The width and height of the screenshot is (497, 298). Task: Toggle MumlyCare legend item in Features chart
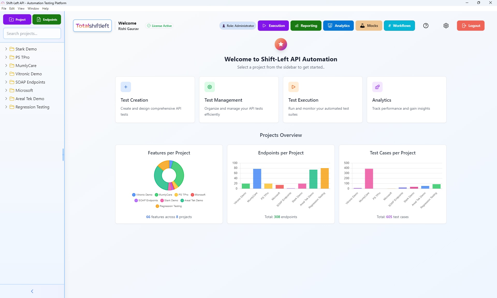pos(163,195)
